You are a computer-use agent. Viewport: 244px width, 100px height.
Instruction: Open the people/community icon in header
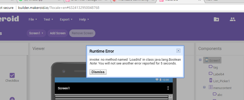click(x=233, y=19)
